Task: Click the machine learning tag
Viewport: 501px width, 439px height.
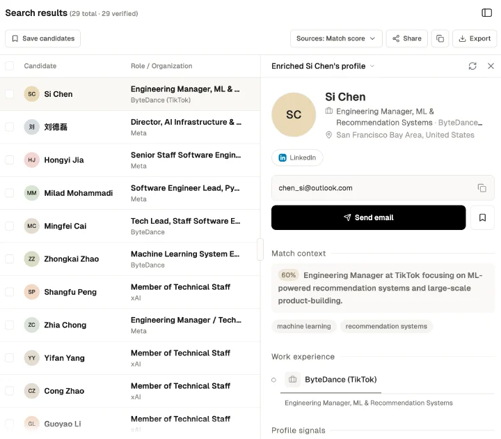Action: tap(304, 326)
